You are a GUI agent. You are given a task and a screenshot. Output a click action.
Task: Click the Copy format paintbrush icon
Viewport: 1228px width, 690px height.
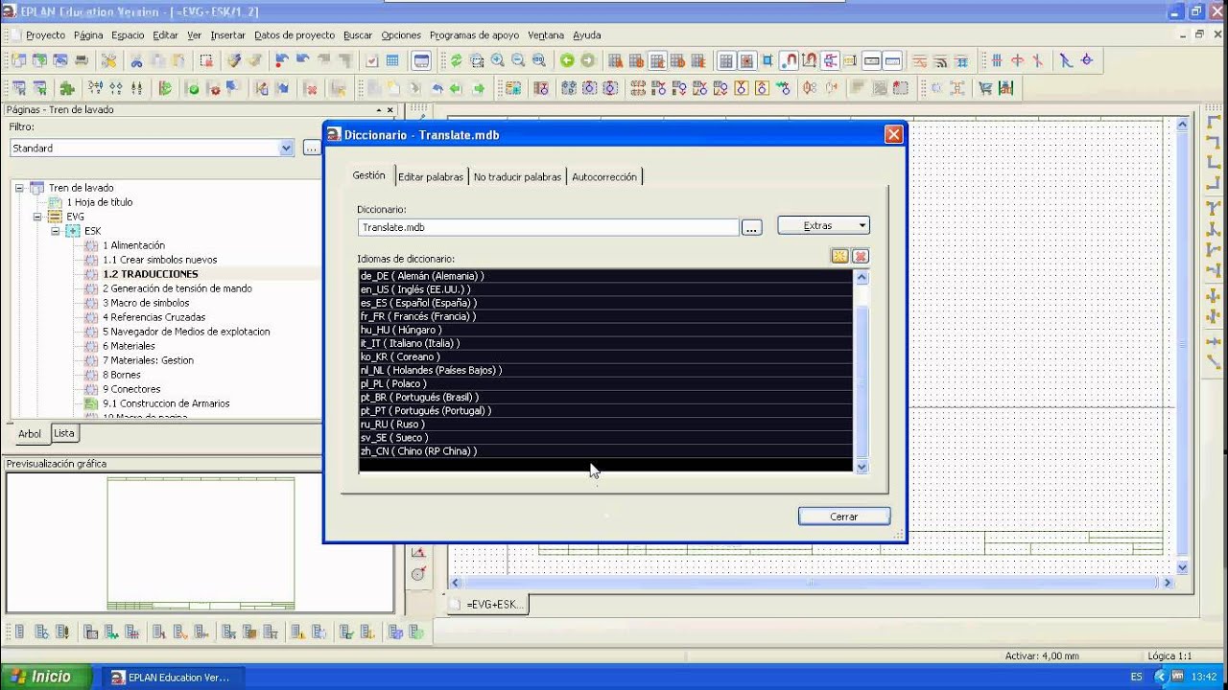tap(234, 60)
